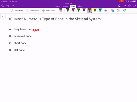Open the share menu
The image size is (137, 102).
pyautogui.click(x=124, y=6)
